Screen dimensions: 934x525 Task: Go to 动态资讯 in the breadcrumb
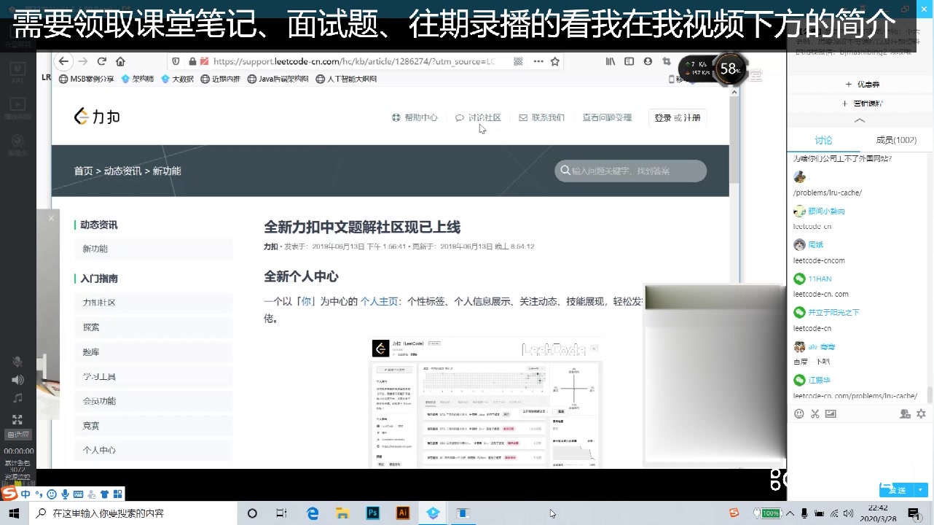point(122,171)
